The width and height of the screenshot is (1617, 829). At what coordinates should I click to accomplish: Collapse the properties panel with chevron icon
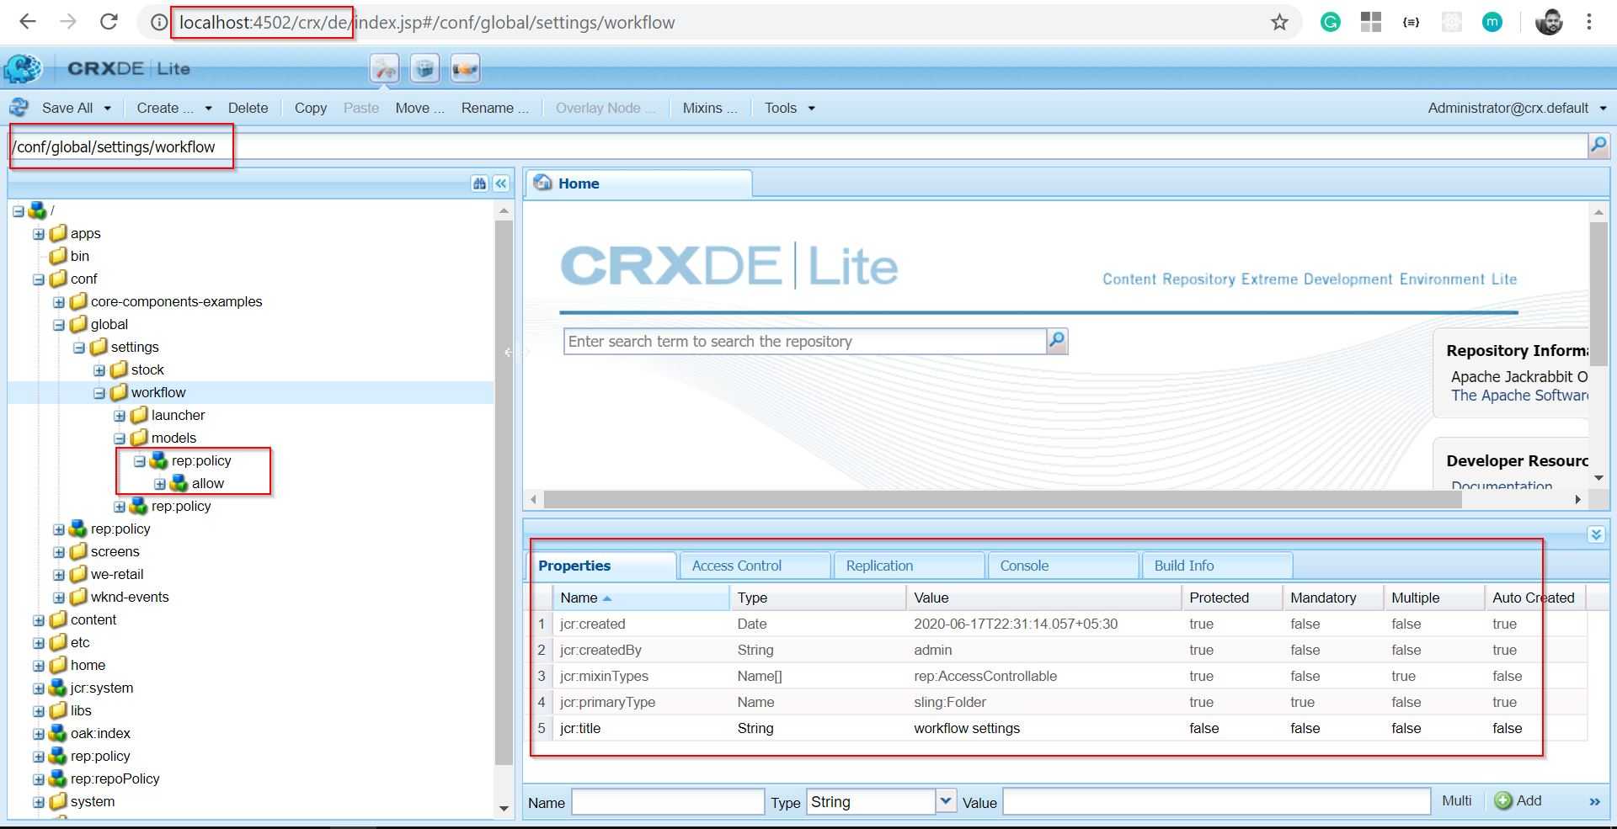pos(1595,534)
